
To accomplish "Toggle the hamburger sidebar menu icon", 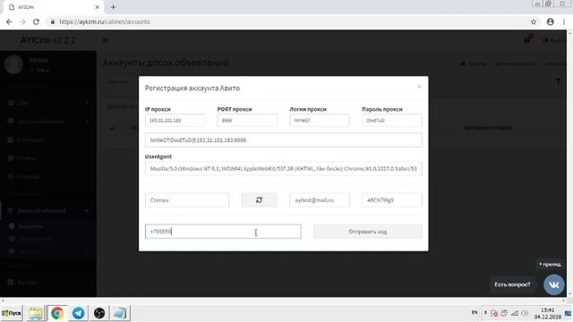I will (106, 40).
